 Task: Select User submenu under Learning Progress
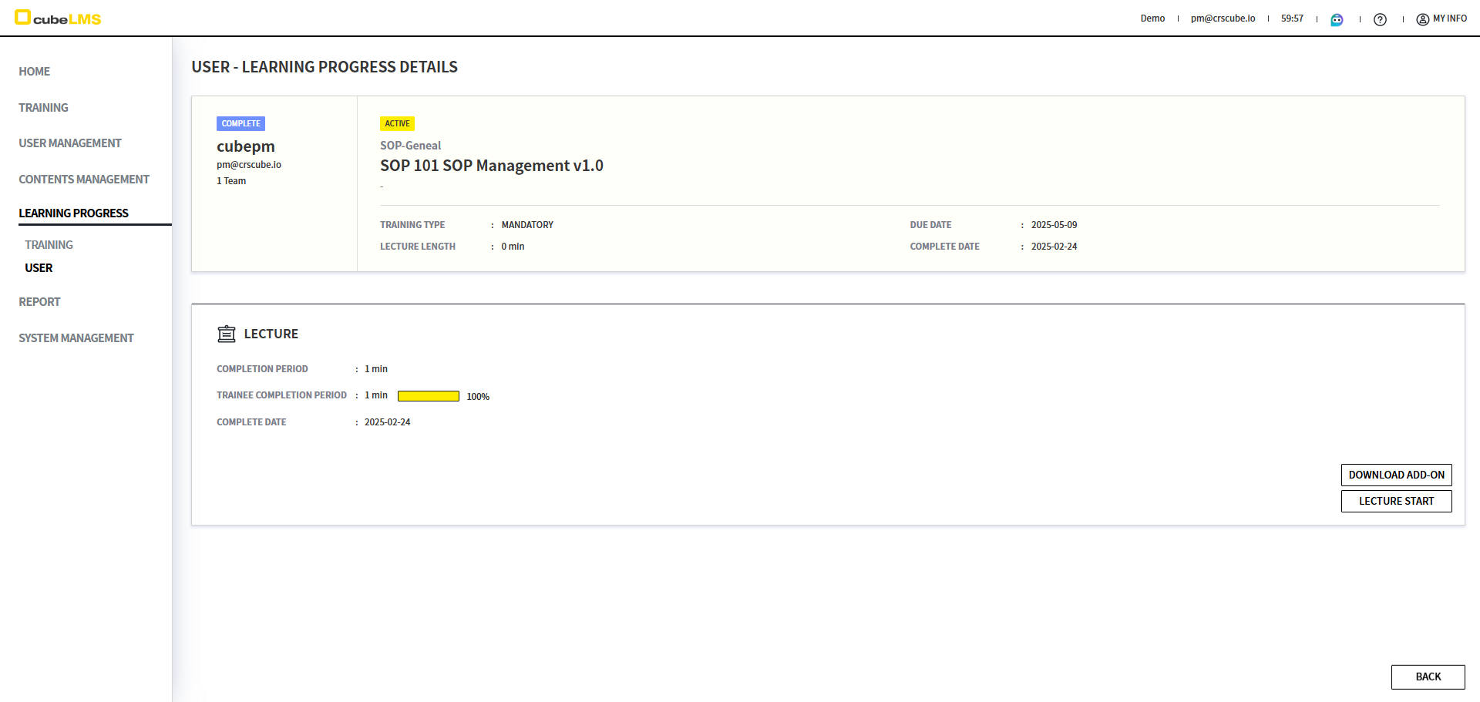39,268
